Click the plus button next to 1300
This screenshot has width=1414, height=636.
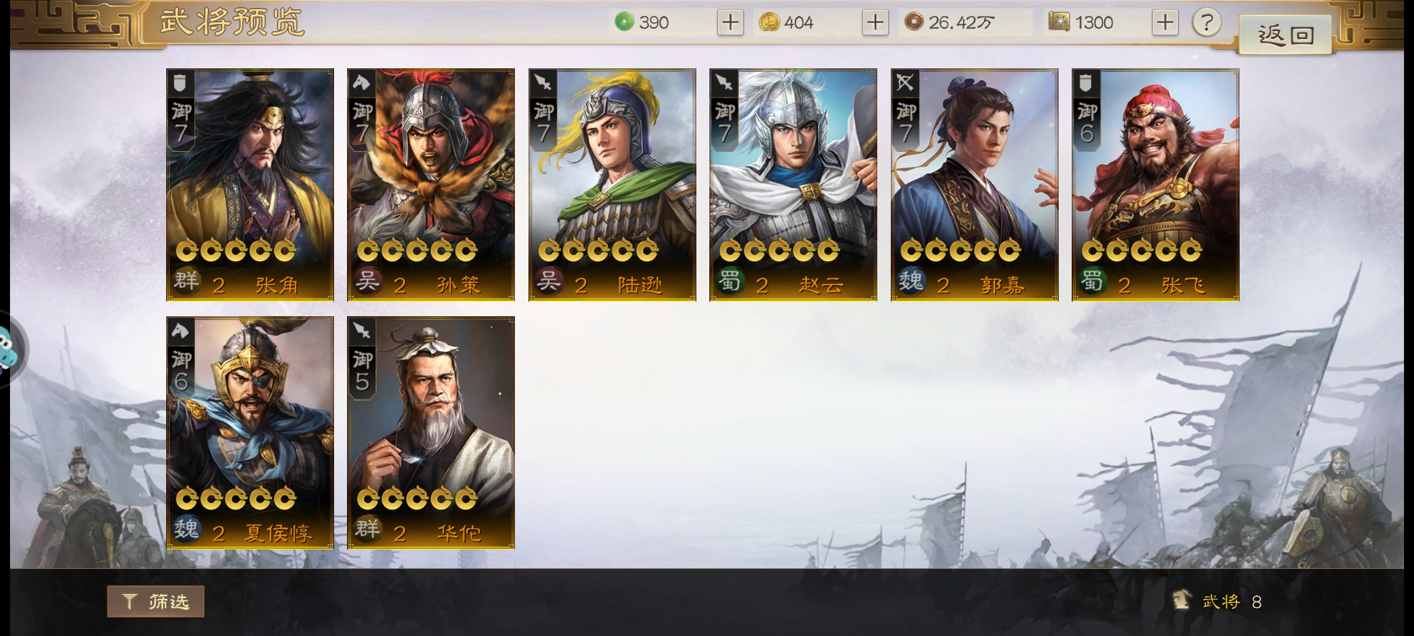click(1165, 22)
